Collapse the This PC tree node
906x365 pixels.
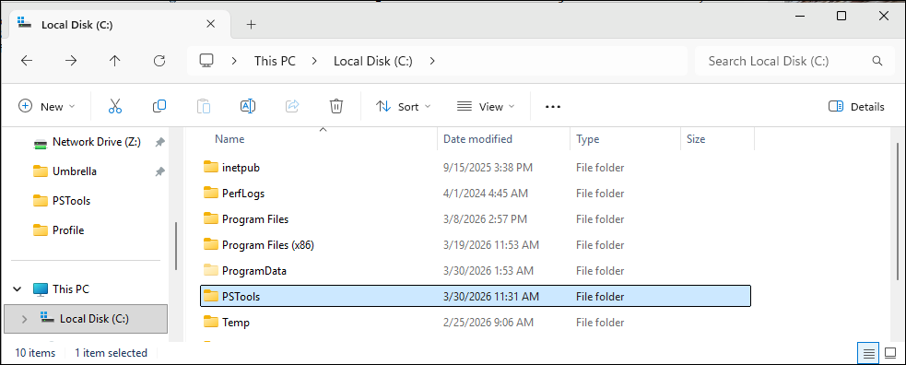[18, 288]
